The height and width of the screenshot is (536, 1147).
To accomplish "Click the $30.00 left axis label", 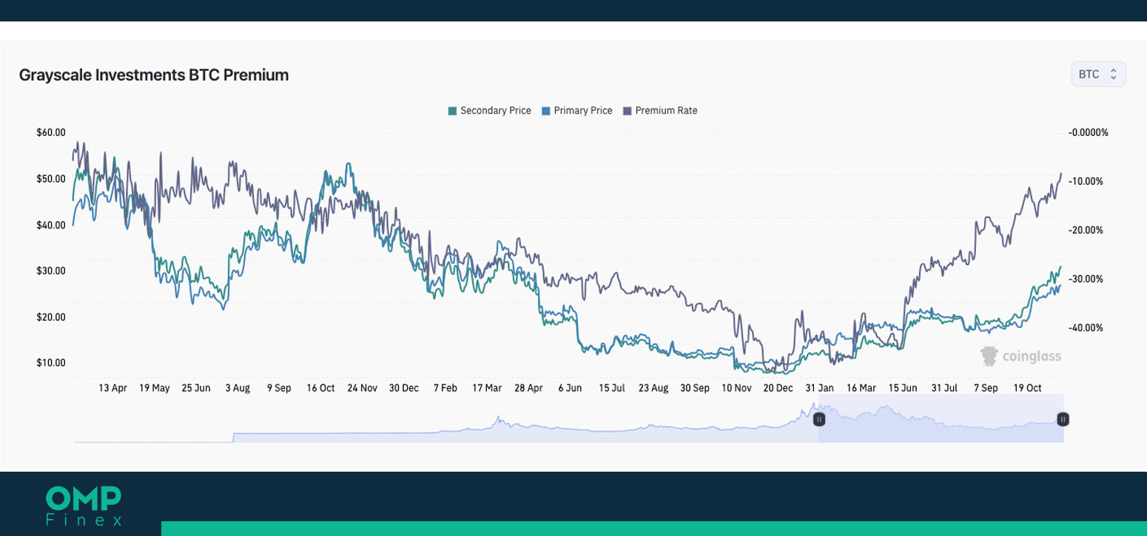I will coord(51,271).
